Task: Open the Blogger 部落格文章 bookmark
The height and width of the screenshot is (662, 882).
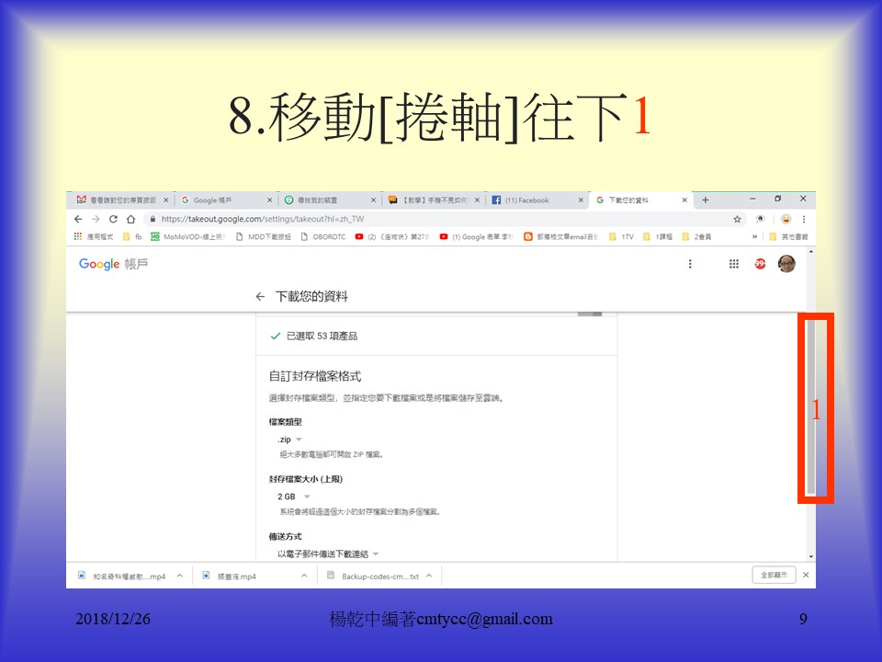Action: click(560, 237)
